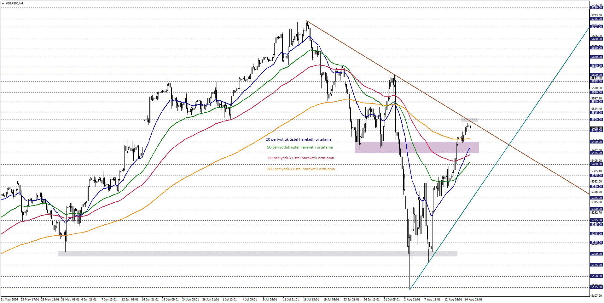Select the 89 periyotluk üstel hareketli ortalama label
The image size is (604, 303).
coord(301,158)
